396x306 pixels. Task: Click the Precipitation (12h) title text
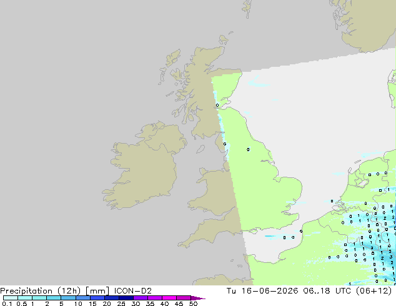(41, 291)
